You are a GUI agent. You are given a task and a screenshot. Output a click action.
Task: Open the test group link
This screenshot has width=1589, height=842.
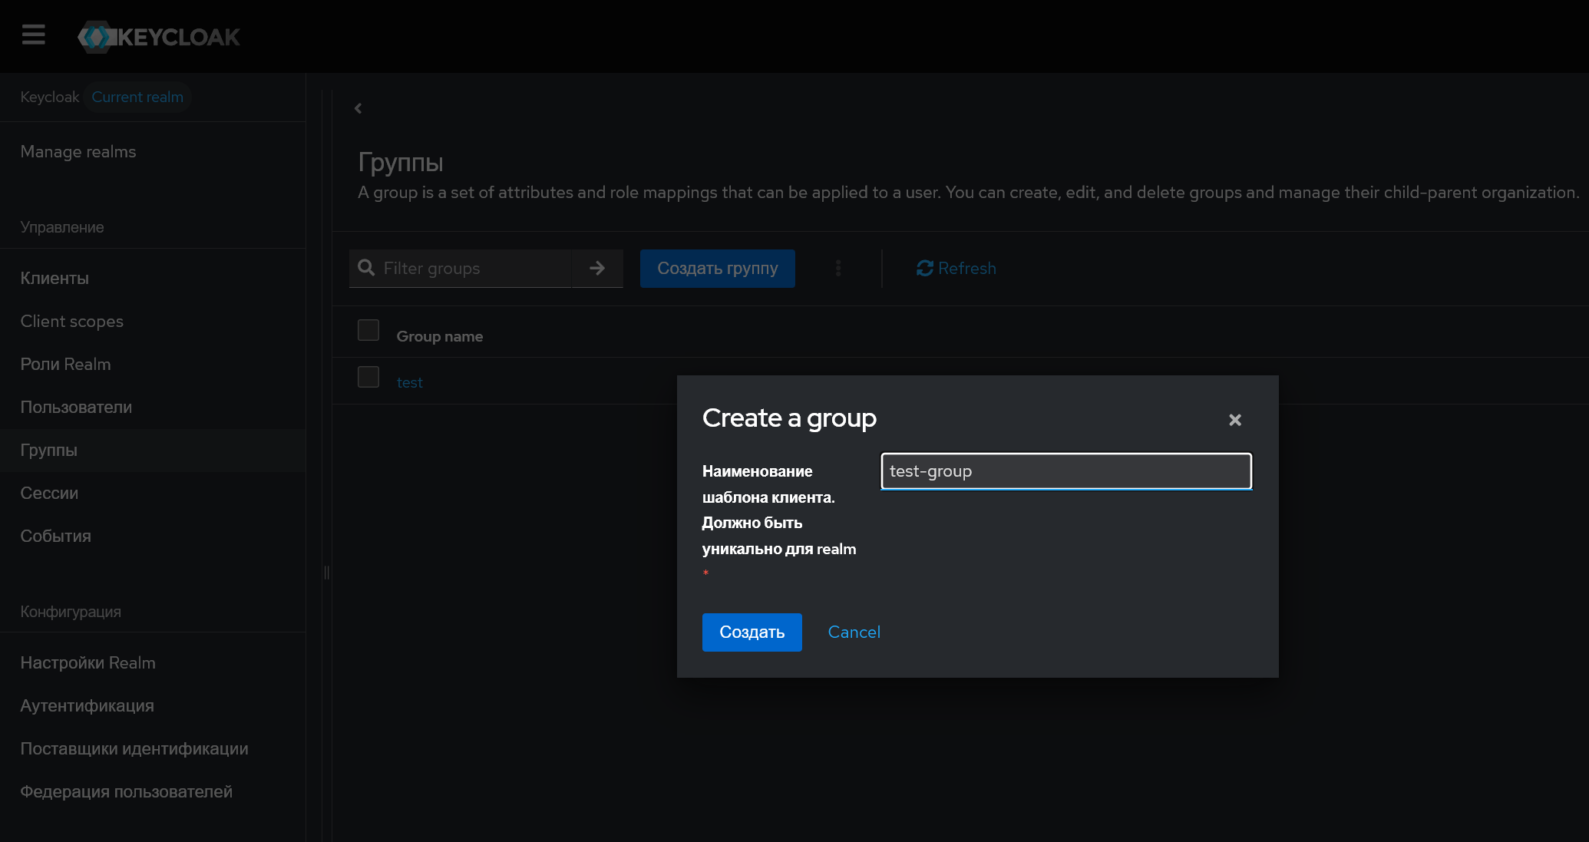tap(410, 382)
